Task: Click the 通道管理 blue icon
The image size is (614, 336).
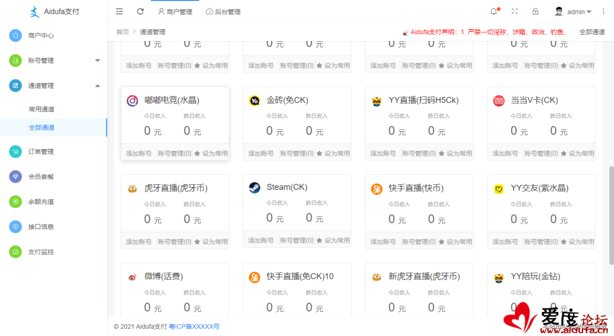Action: 15,85
